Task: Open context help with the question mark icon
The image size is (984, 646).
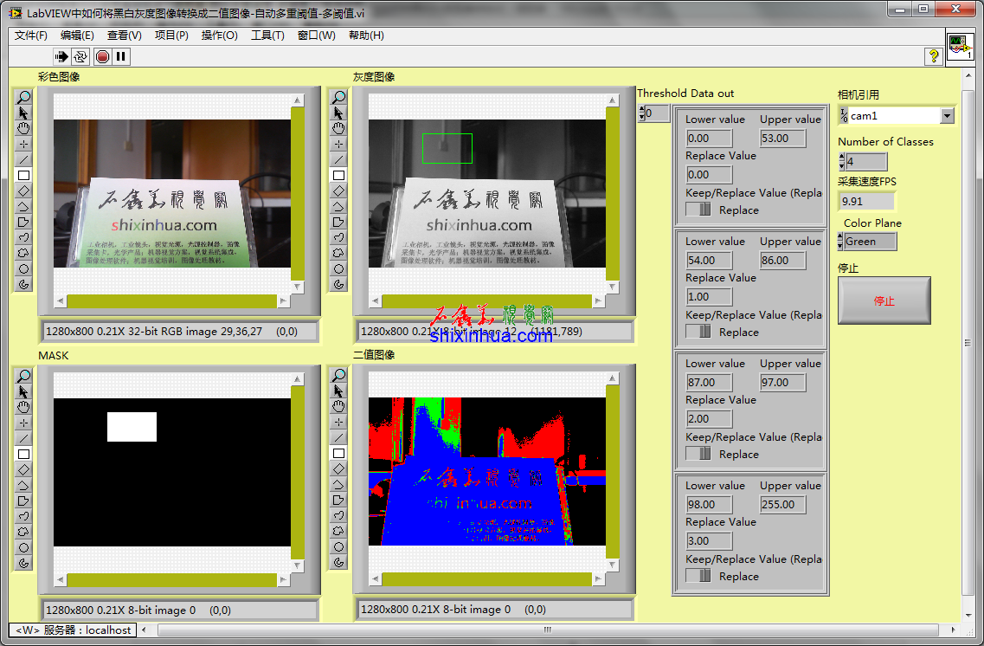Action: 934,56
